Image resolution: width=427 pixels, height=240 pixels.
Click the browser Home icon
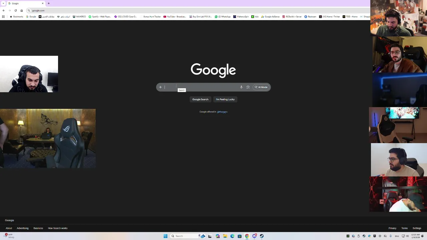click(x=22, y=10)
